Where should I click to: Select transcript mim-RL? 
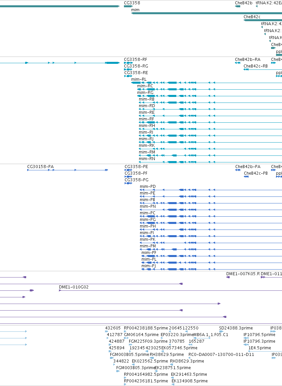coord(139,79)
